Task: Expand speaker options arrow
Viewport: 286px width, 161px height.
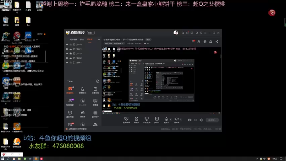Action: tap(181, 119)
